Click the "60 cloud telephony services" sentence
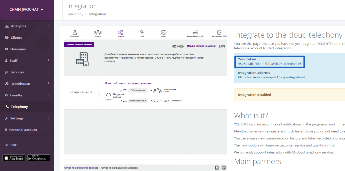 (x=284, y=152)
